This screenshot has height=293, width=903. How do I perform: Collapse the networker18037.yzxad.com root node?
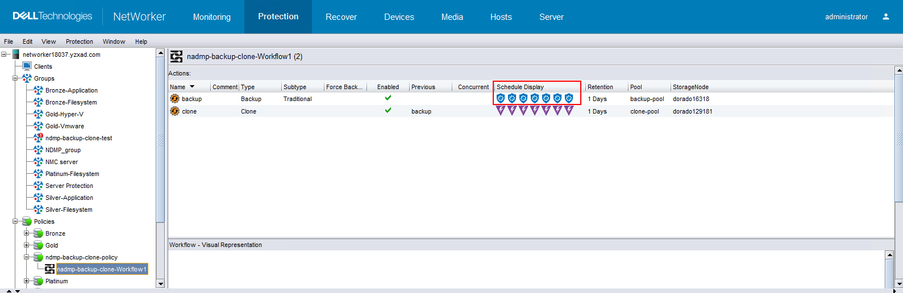(4, 55)
